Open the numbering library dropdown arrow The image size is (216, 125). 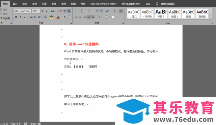[x=86, y=11]
